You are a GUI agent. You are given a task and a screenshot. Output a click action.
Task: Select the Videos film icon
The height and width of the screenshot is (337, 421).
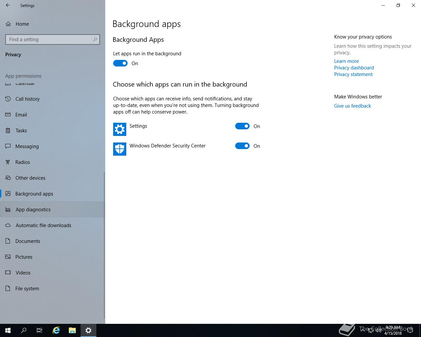tap(8, 272)
